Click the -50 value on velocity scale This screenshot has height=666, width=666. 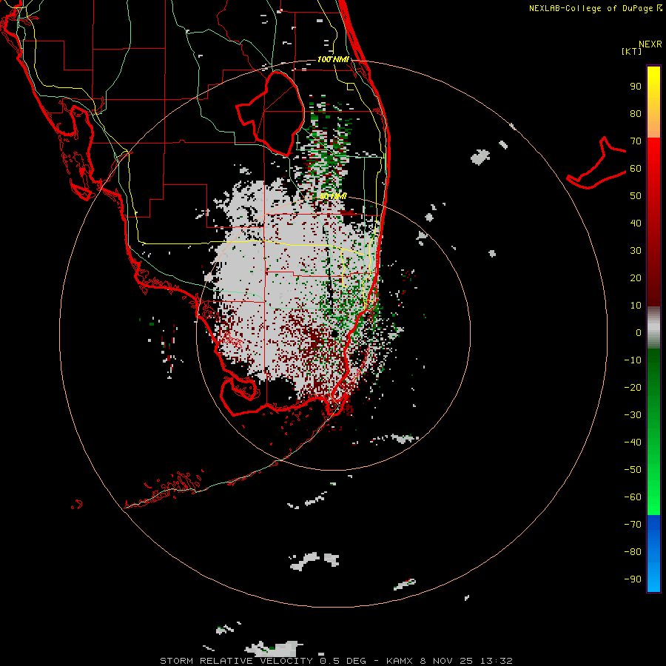tap(633, 469)
